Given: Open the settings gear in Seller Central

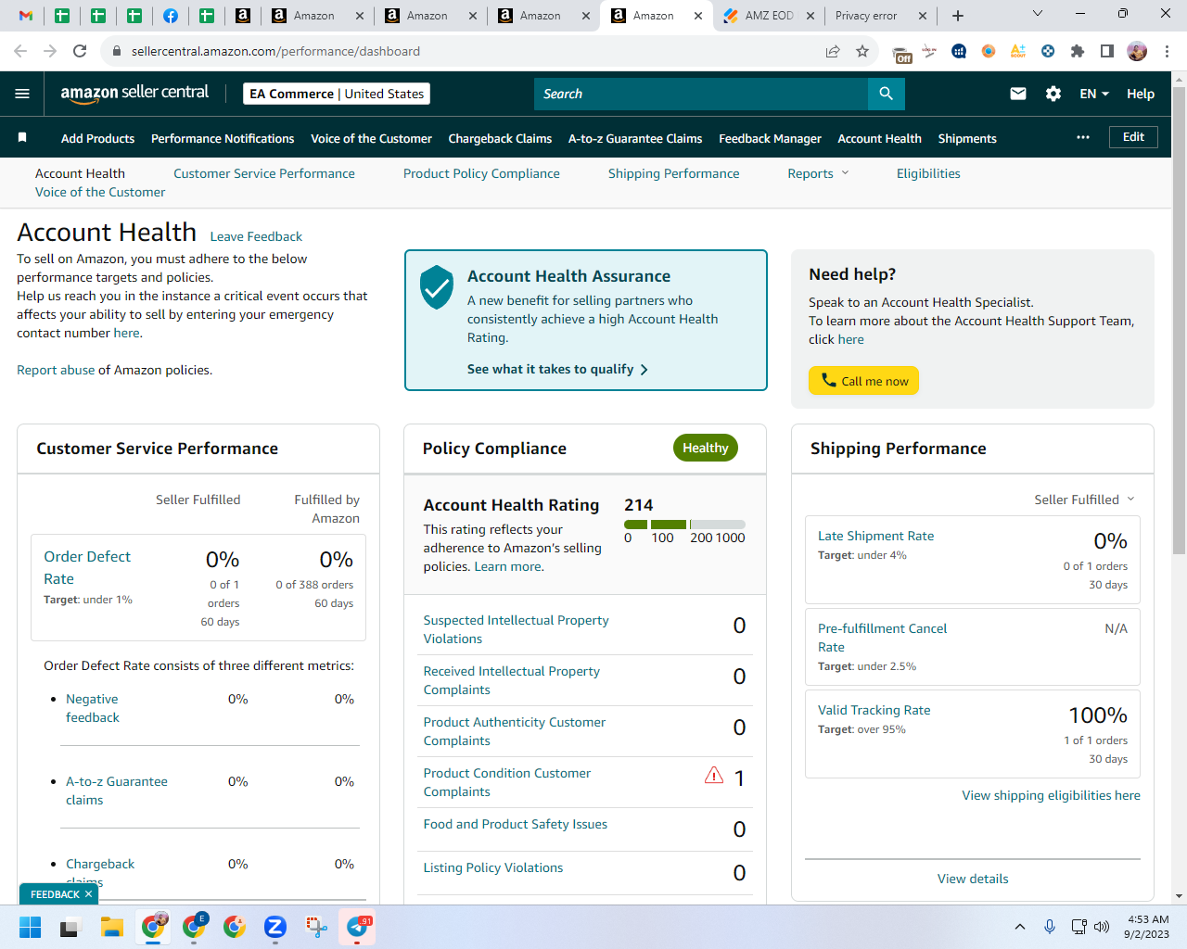Looking at the screenshot, I should (x=1053, y=94).
